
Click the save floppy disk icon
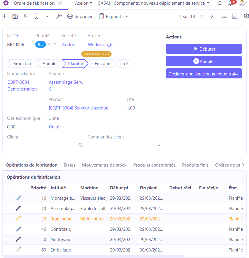(15, 16)
